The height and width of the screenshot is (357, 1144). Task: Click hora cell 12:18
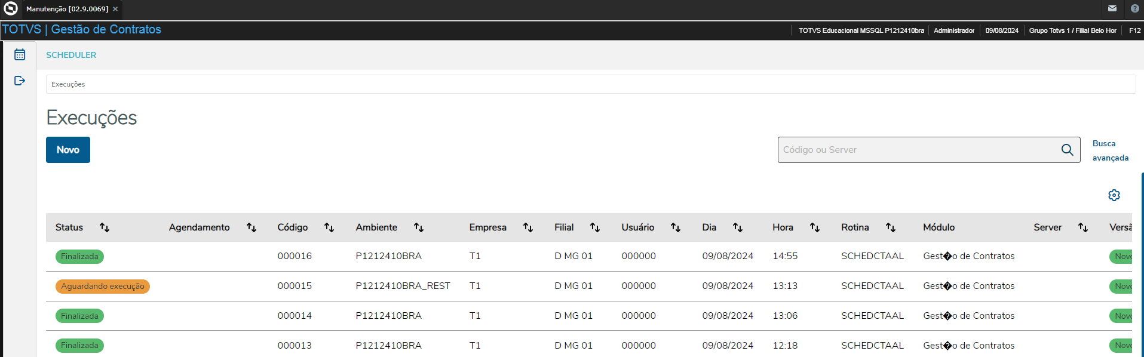[x=785, y=346]
